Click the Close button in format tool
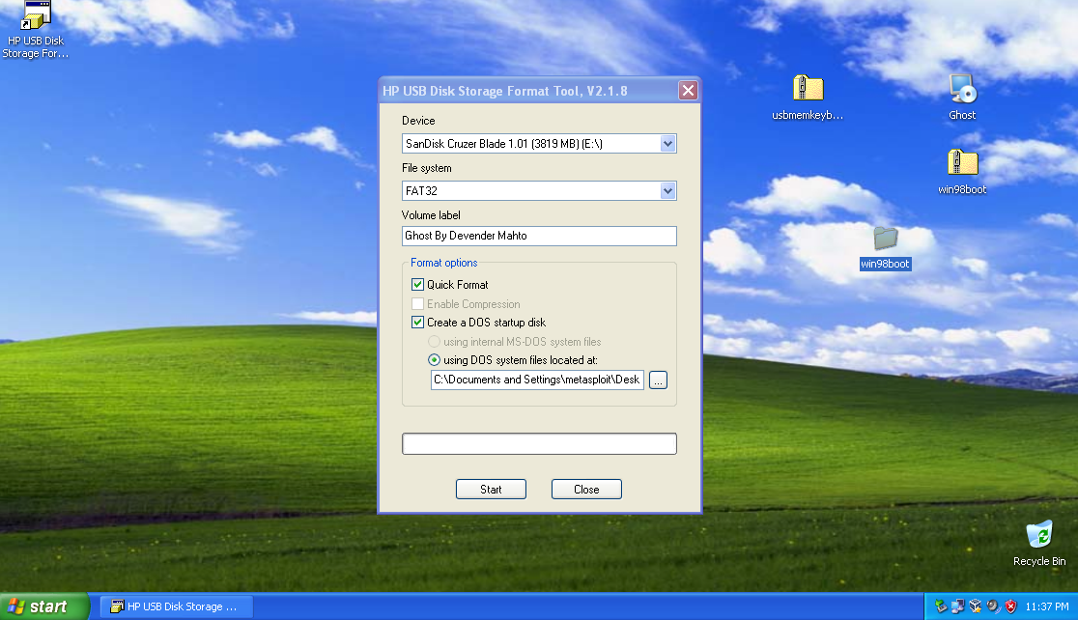This screenshot has width=1078, height=620. point(586,490)
